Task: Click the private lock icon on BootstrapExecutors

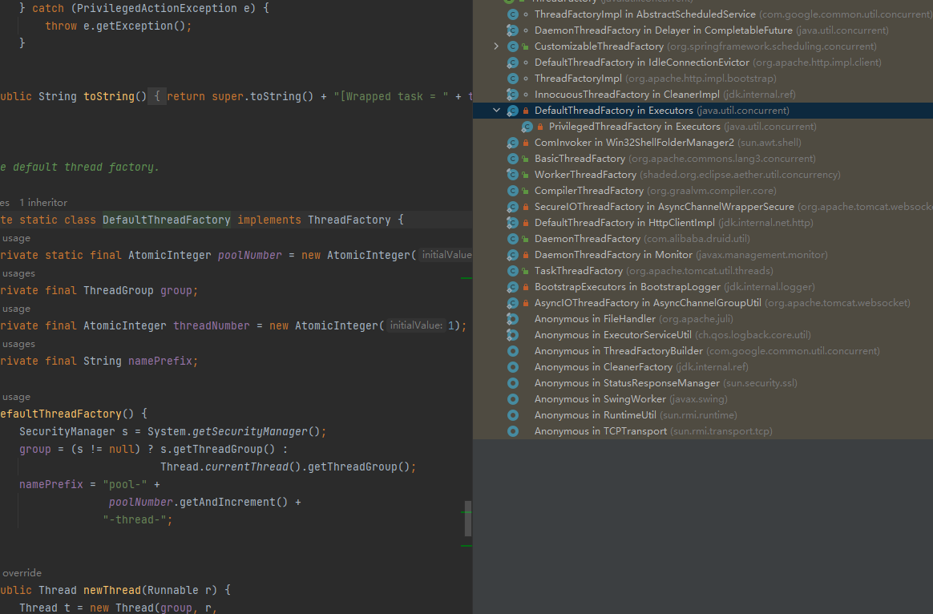Action: click(x=526, y=287)
